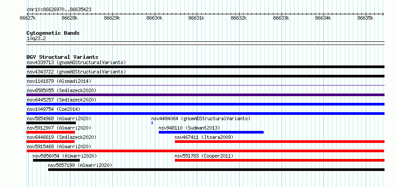The image size is (397, 187).
Task: Click the nsv6585055 Sedlazeck2020 label
Action: [x=62, y=90]
